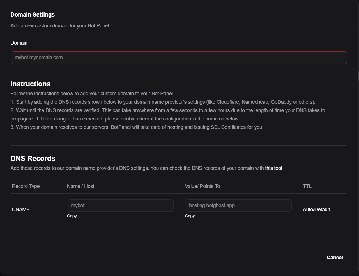Click the mybot.mydomain.com placeholder box

tap(179, 57)
